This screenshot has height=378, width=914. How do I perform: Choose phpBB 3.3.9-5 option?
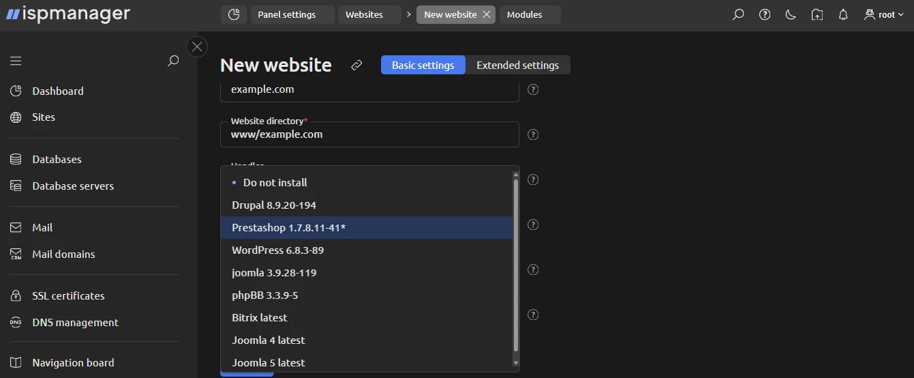[366, 295]
